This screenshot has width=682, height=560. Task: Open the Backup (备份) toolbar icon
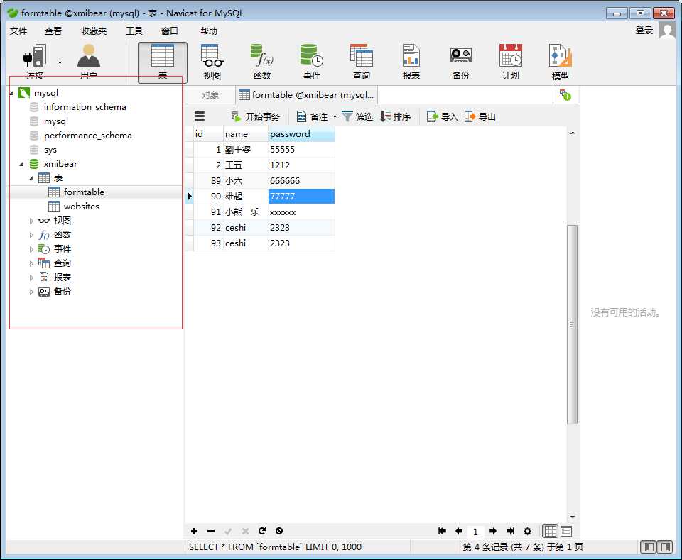coord(460,62)
